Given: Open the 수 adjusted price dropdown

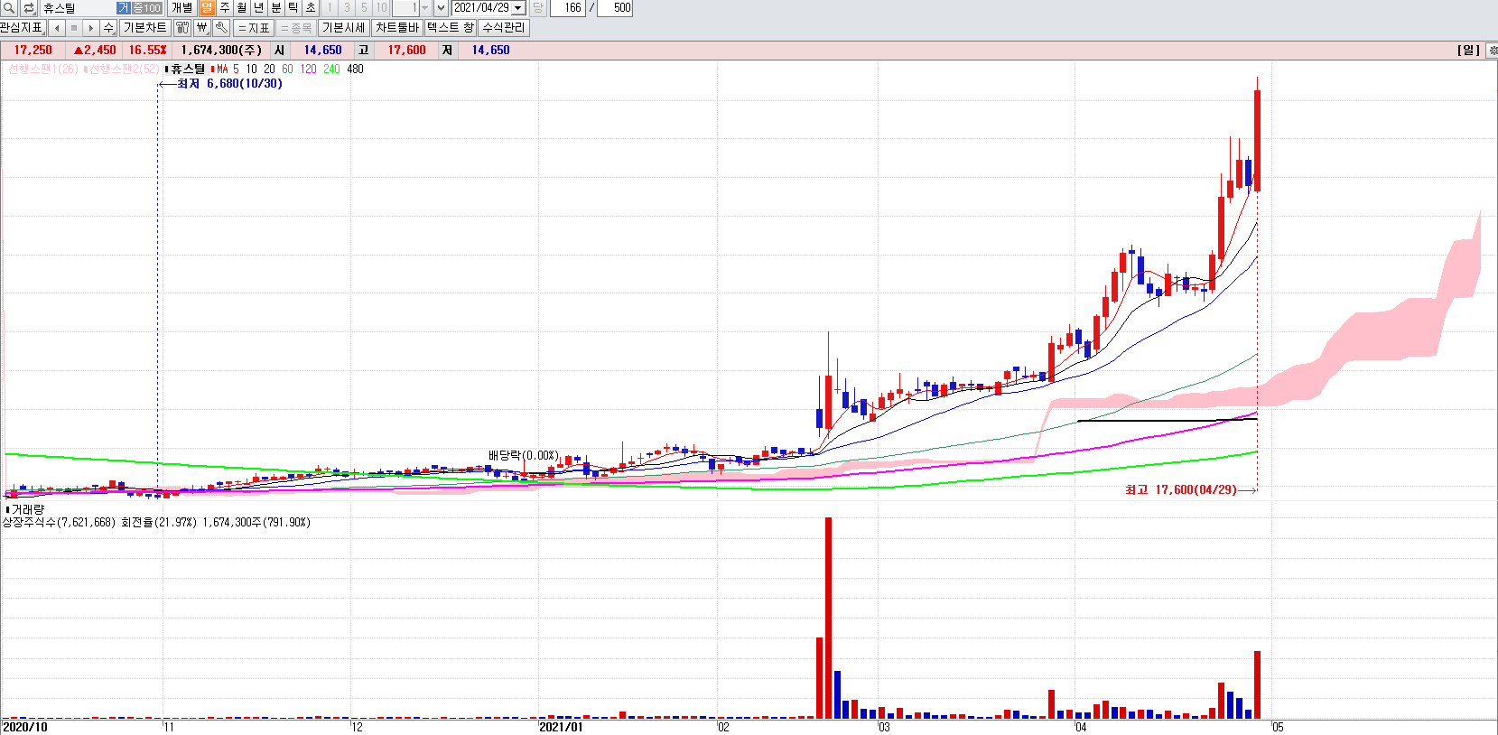Looking at the screenshot, I should 108,28.
